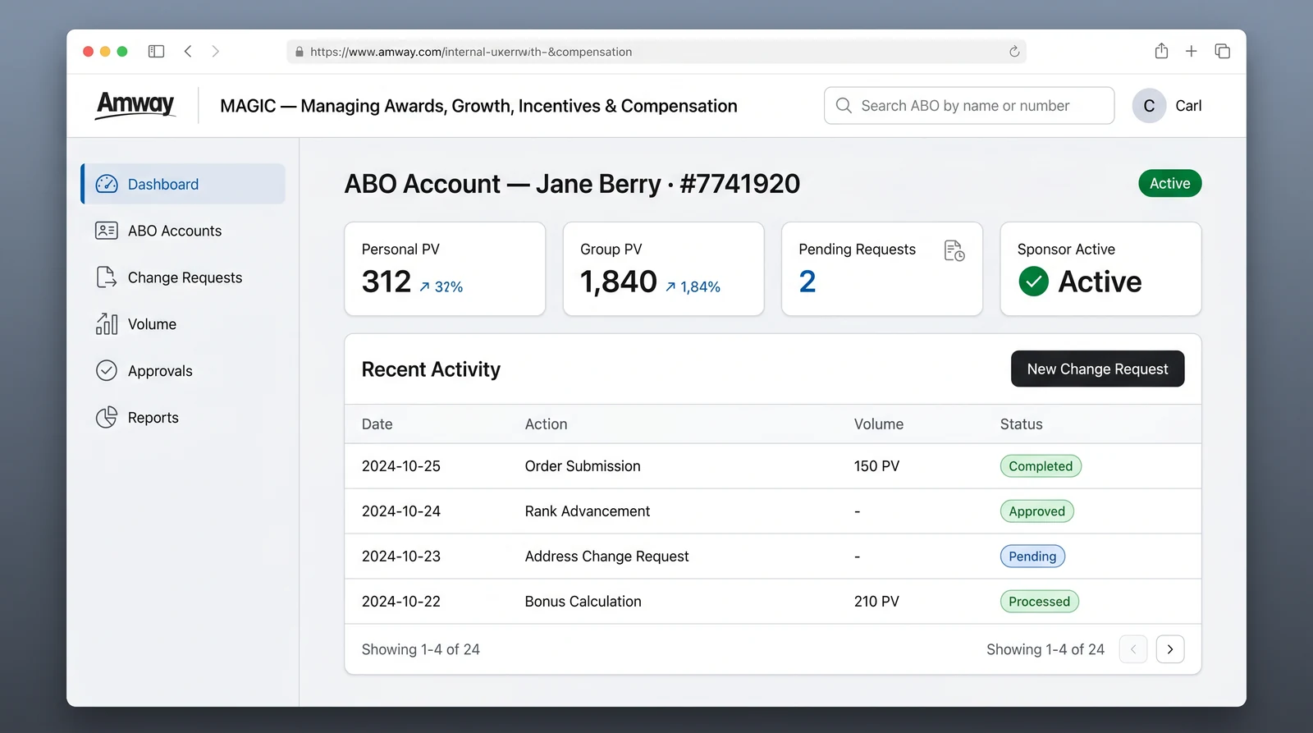Image resolution: width=1313 pixels, height=733 pixels.
Task: Click the Group PV value 1,840
Action: pyautogui.click(x=619, y=282)
